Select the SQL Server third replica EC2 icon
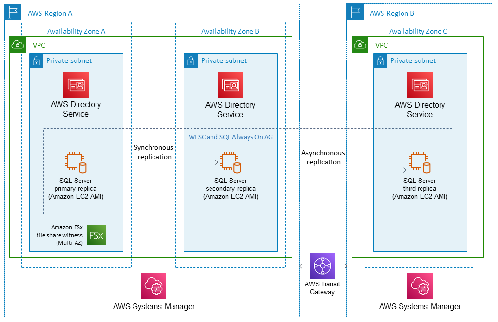Image resolution: width=498 pixels, height=322 pixels. [x=420, y=163]
